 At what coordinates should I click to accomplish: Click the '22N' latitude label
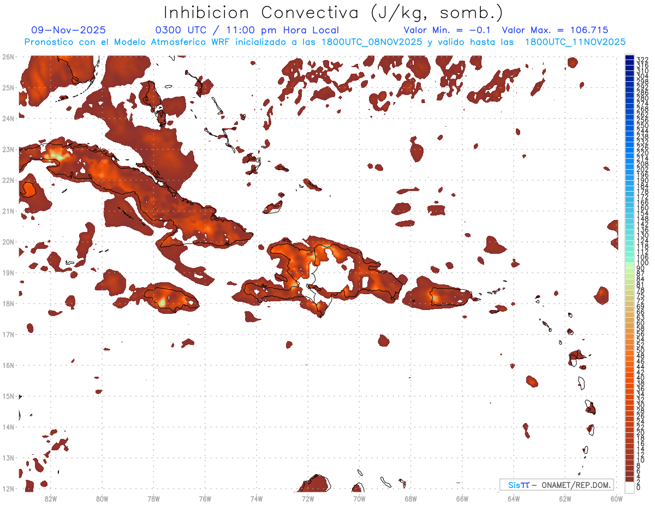click(x=8, y=180)
